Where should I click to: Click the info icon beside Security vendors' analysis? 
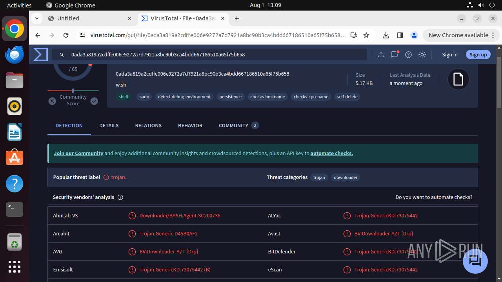pyautogui.click(x=120, y=197)
